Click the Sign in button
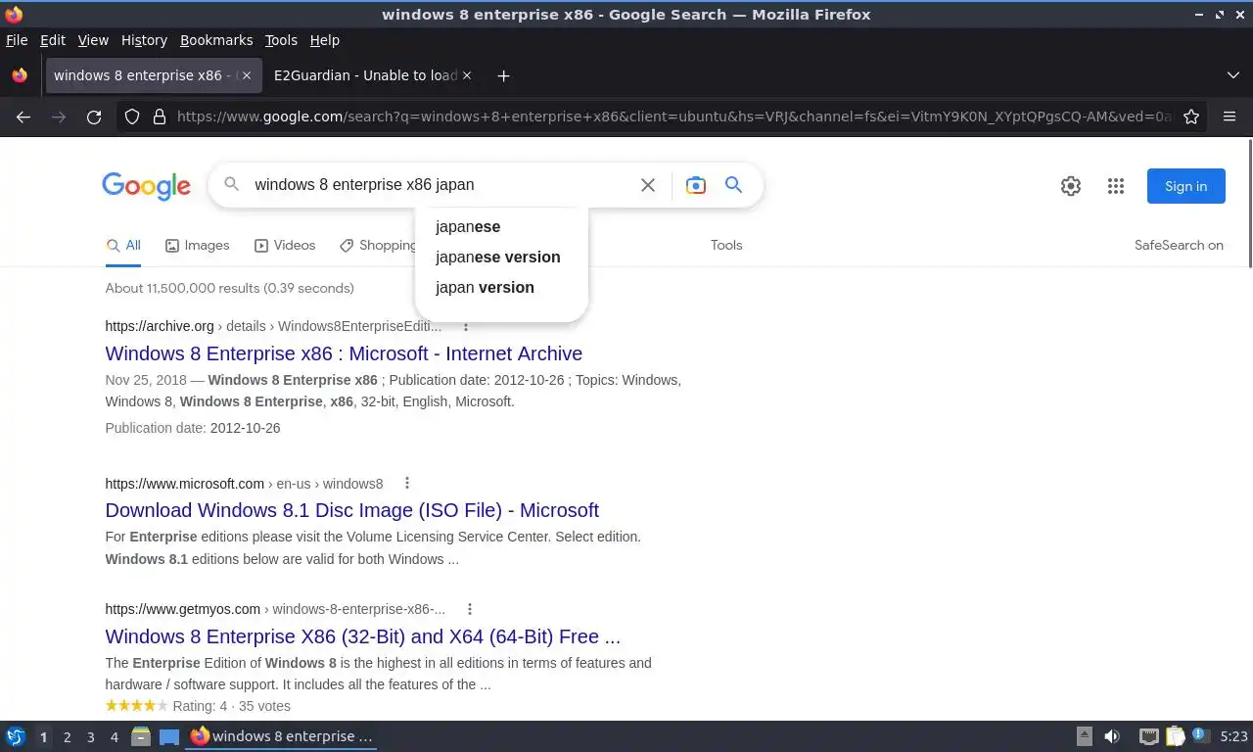Screen dimensions: 1253x752 [1185, 186]
